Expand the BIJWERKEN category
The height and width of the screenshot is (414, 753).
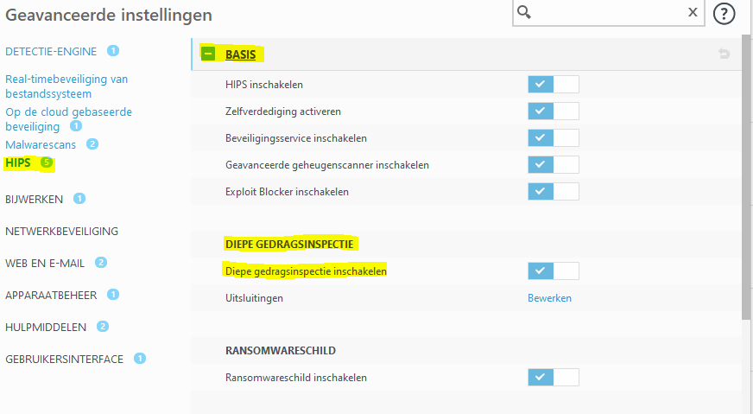click(x=34, y=199)
